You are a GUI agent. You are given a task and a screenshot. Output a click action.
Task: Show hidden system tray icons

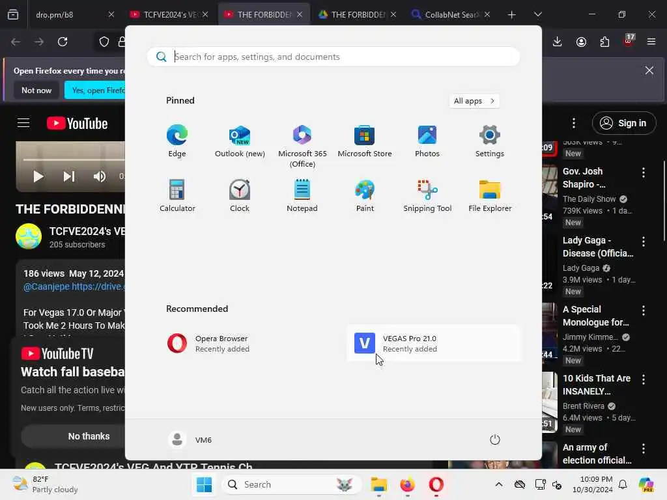(x=499, y=484)
